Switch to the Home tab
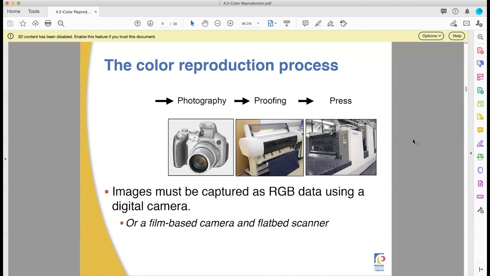This screenshot has height=276, width=490. click(x=13, y=11)
